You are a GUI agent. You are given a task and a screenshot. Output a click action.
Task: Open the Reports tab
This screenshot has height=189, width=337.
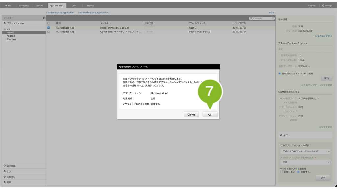coord(90,5)
